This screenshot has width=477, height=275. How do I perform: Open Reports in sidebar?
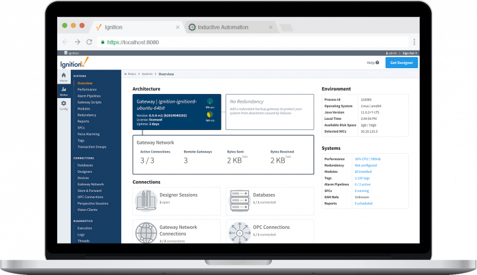click(83, 121)
